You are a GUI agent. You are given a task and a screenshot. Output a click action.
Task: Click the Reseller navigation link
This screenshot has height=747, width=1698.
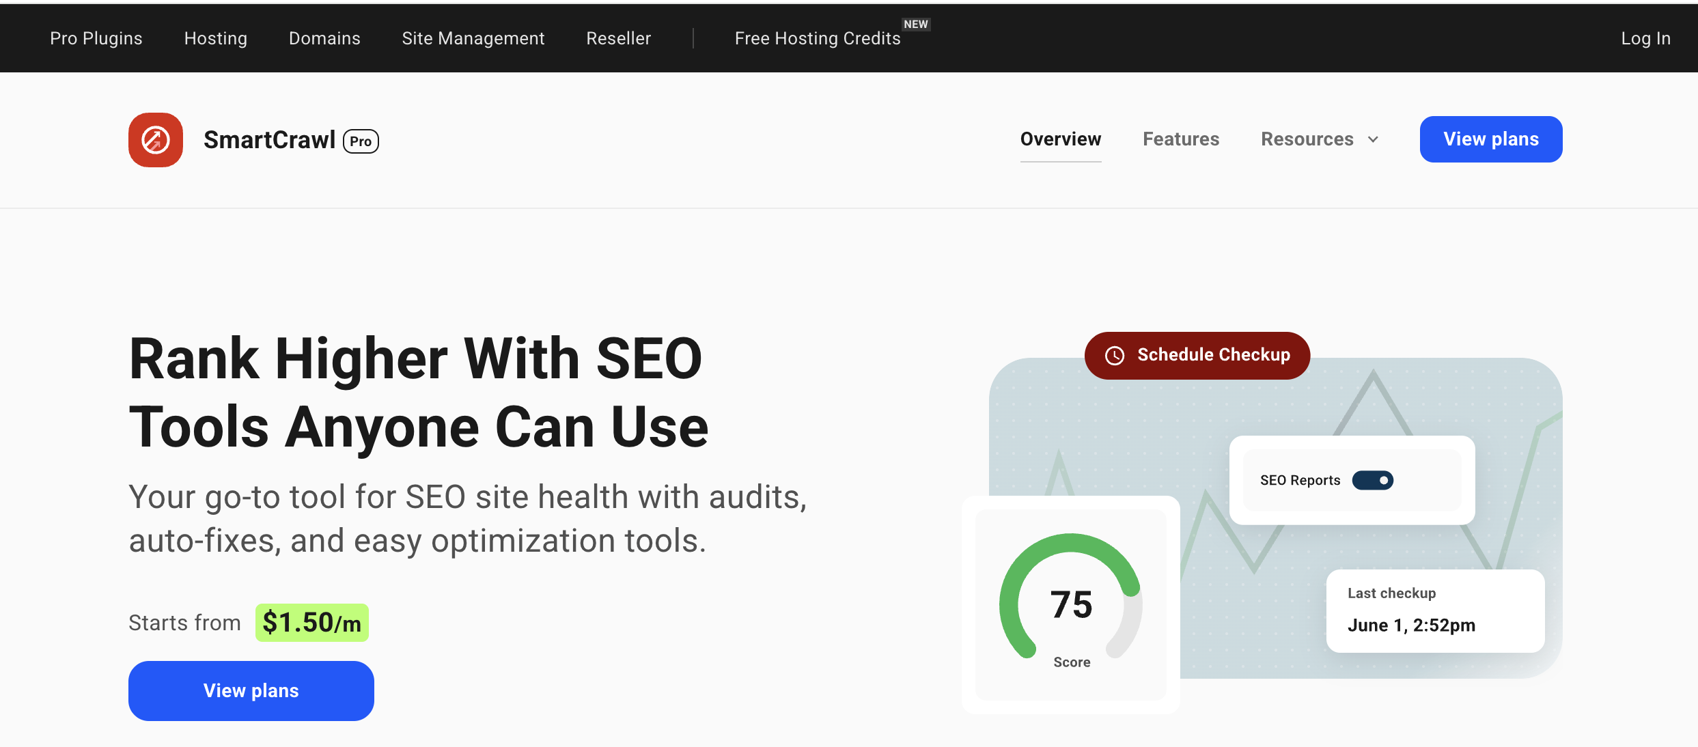(x=618, y=38)
